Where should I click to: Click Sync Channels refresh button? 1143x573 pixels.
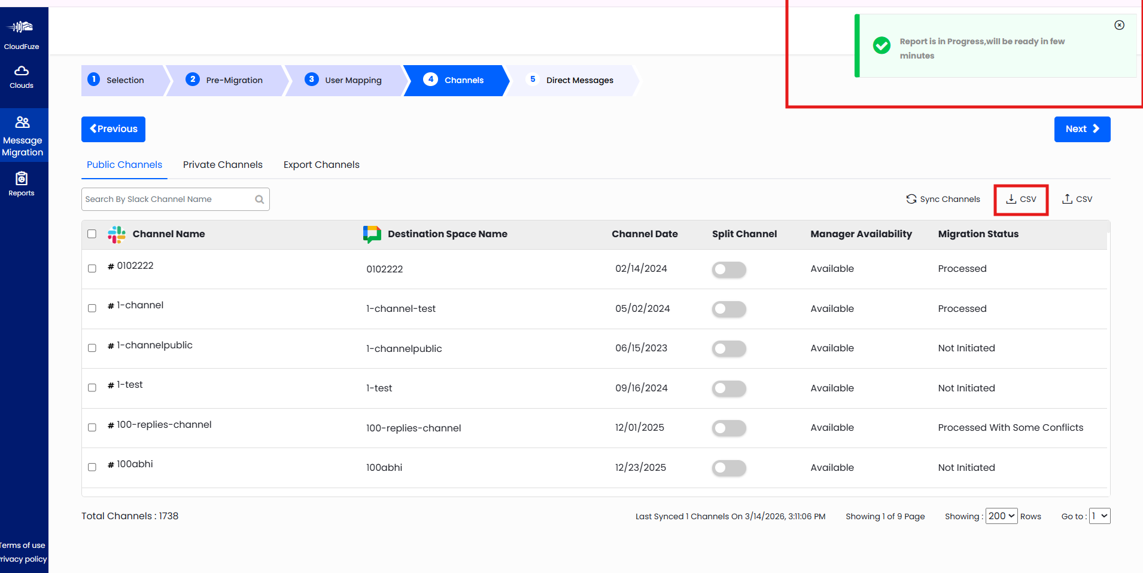tap(943, 199)
